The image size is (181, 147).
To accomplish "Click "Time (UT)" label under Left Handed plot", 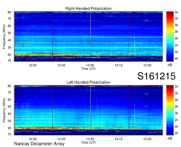I will pyautogui.click(x=88, y=142).
